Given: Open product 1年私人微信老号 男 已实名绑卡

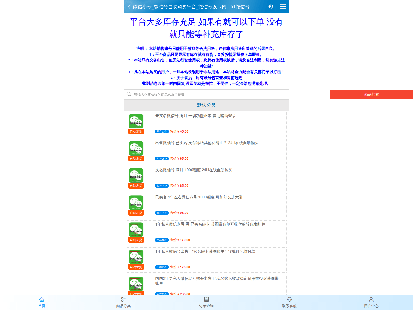Looking at the screenshot, I should point(210,224).
